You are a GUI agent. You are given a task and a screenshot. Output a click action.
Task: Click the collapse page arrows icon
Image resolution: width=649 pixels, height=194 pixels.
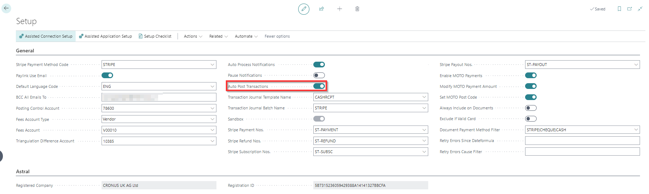click(x=640, y=9)
